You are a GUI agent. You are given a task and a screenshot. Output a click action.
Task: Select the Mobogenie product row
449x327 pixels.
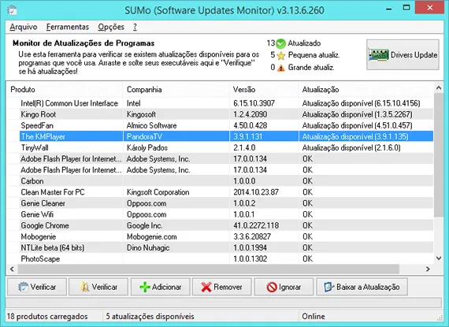click(x=220, y=236)
